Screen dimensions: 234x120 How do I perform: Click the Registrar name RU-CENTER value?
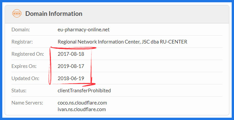122,42
